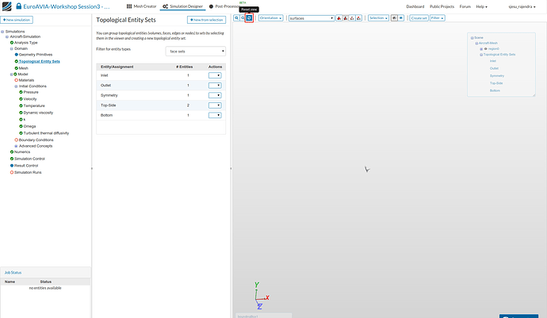Collapse the Scene node in viewer tree

[x=472, y=38]
